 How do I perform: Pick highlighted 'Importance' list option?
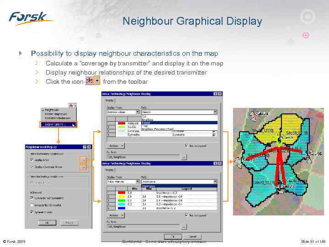pos(180,186)
